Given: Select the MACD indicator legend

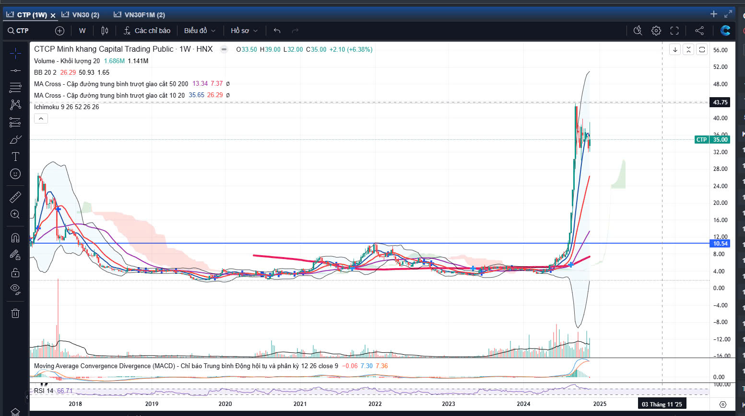Looking at the screenshot, I should [x=186, y=366].
